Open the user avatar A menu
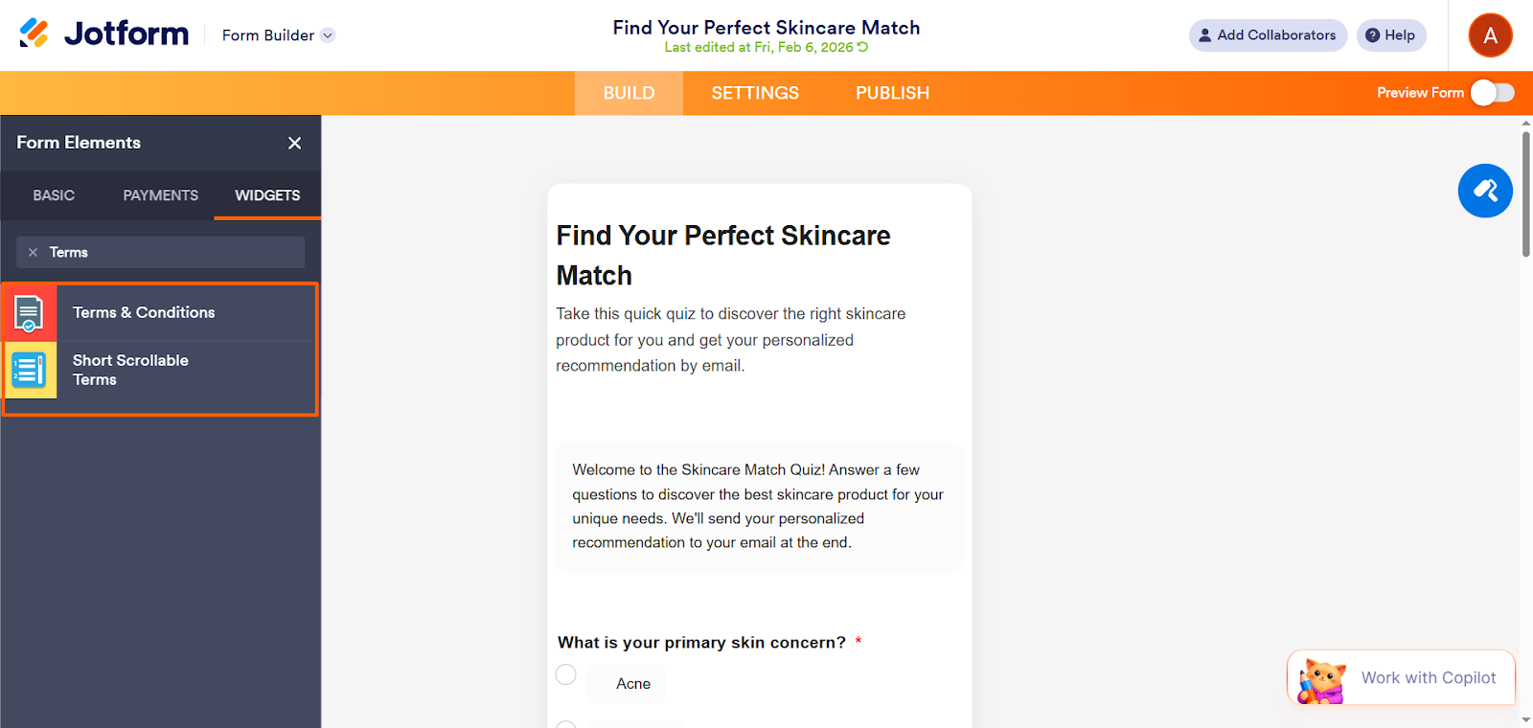This screenshot has width=1533, height=728. point(1490,35)
